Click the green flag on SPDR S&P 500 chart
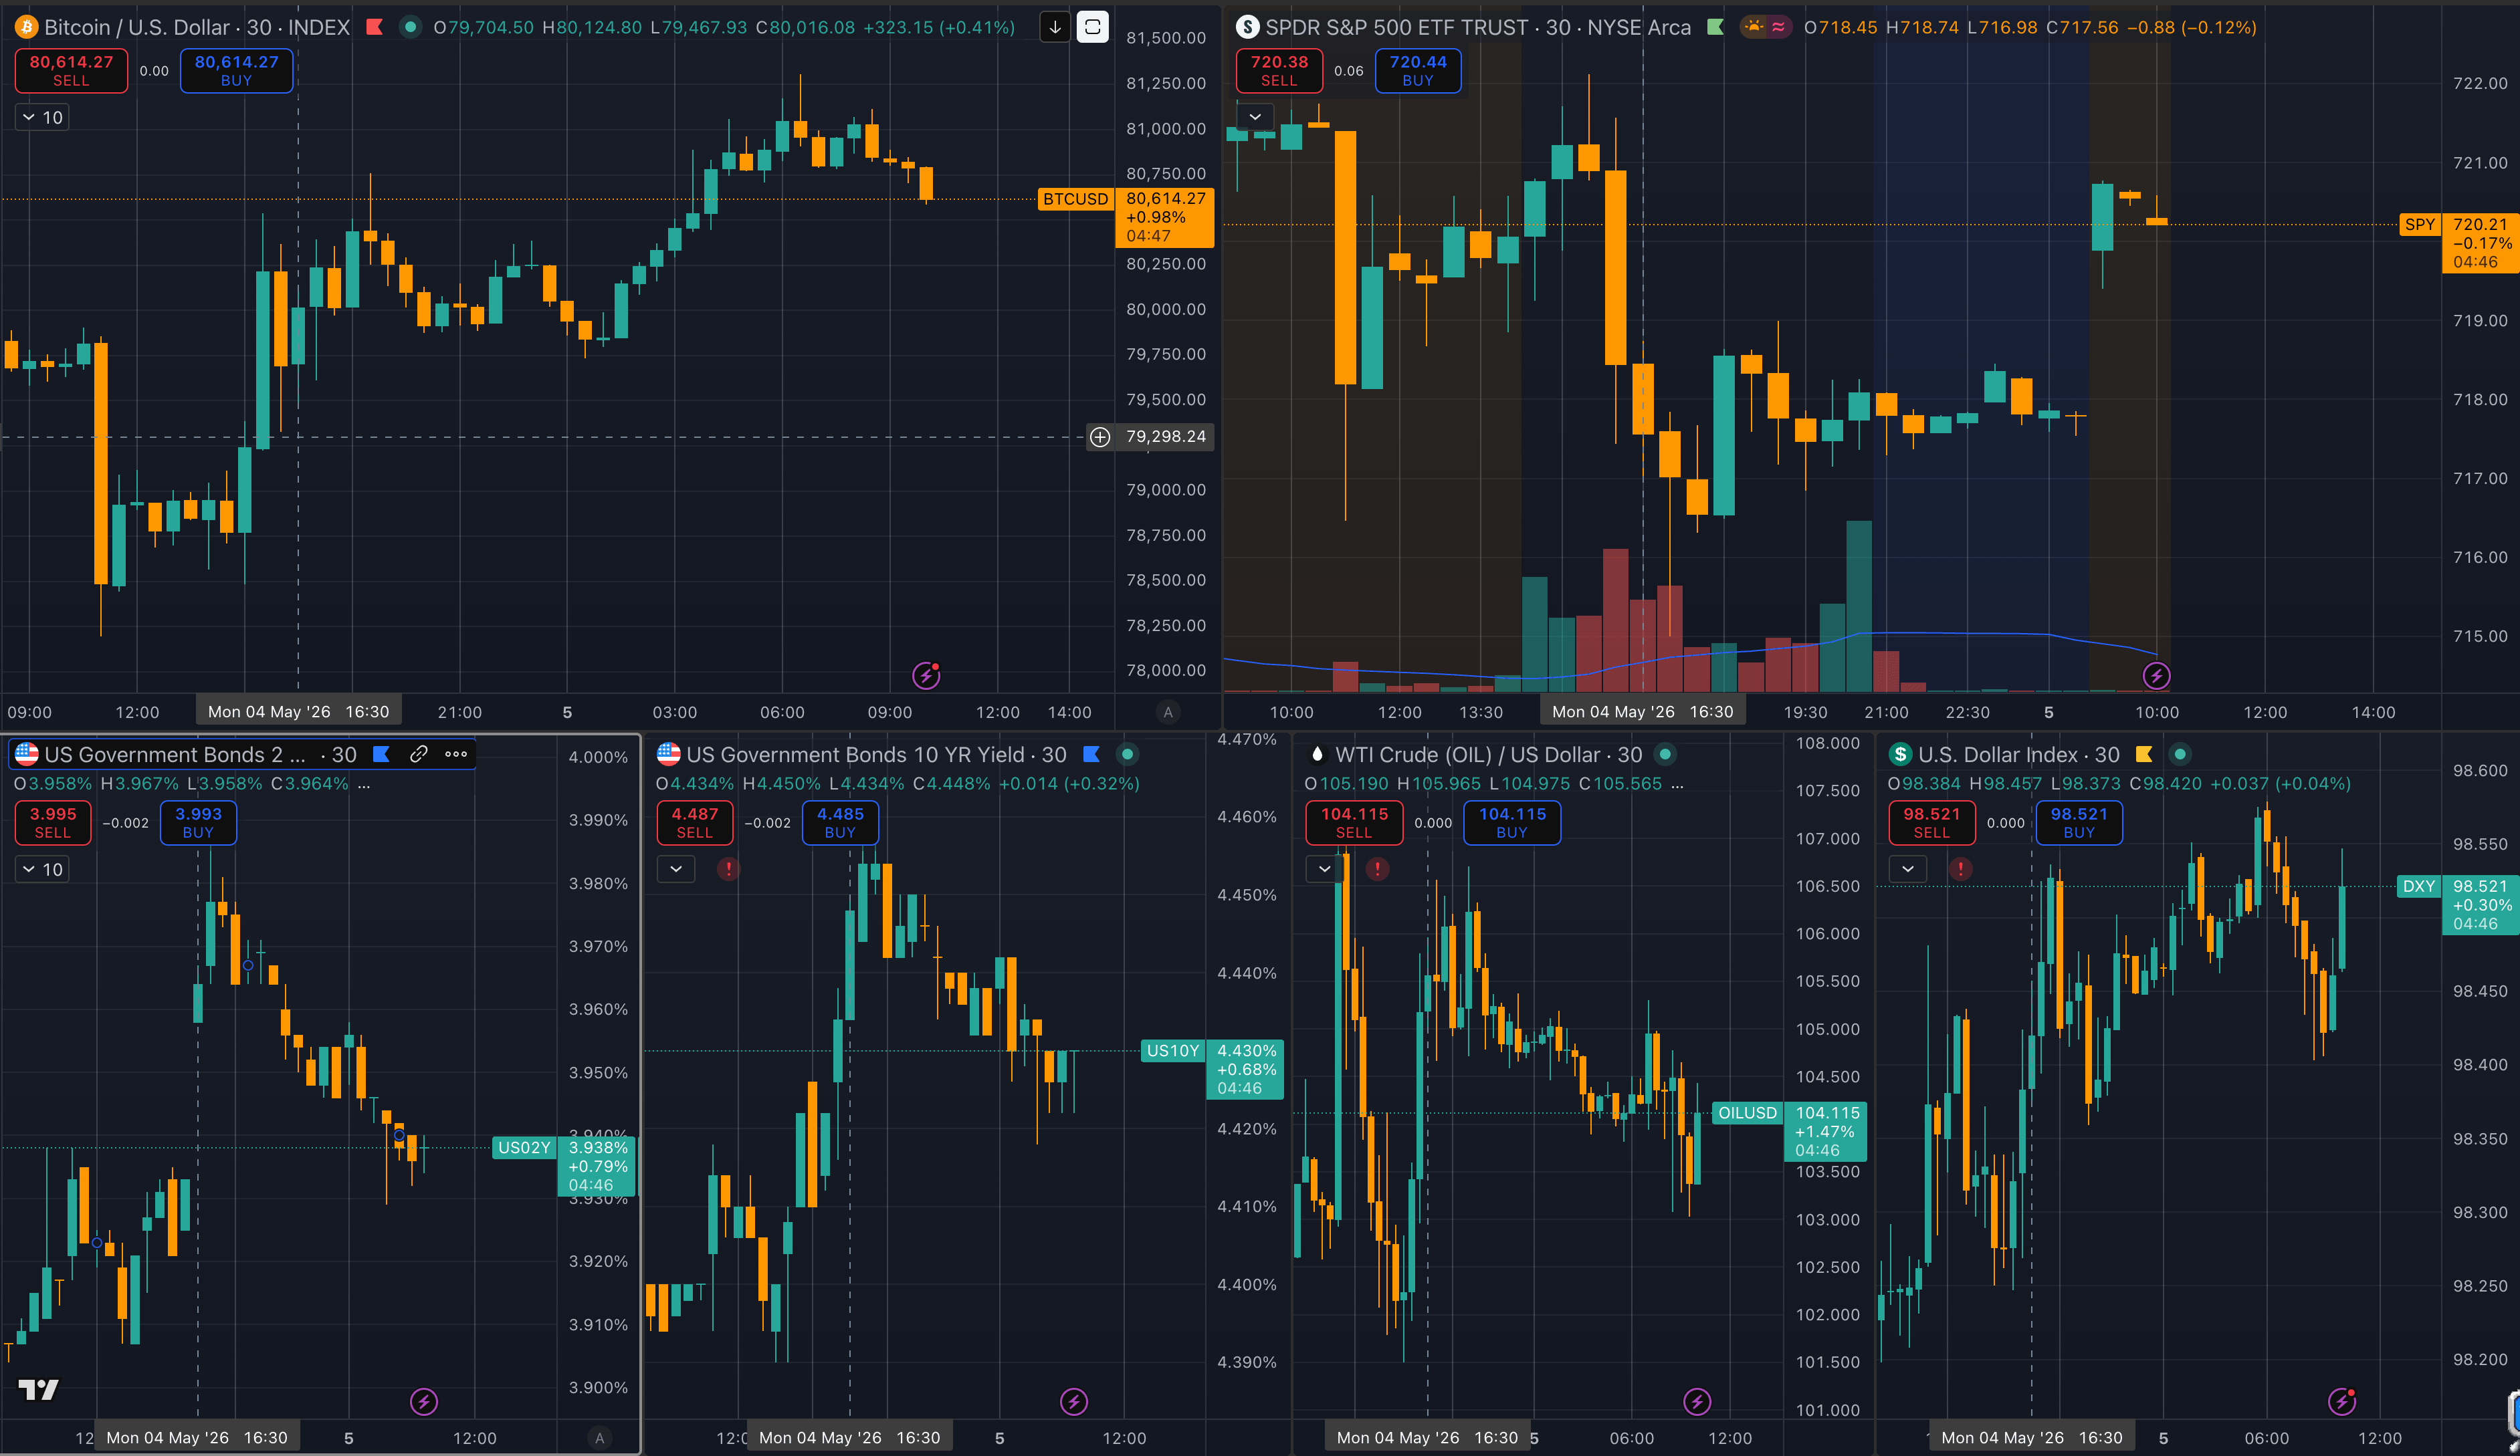This screenshot has width=2520, height=1456. [1715, 27]
